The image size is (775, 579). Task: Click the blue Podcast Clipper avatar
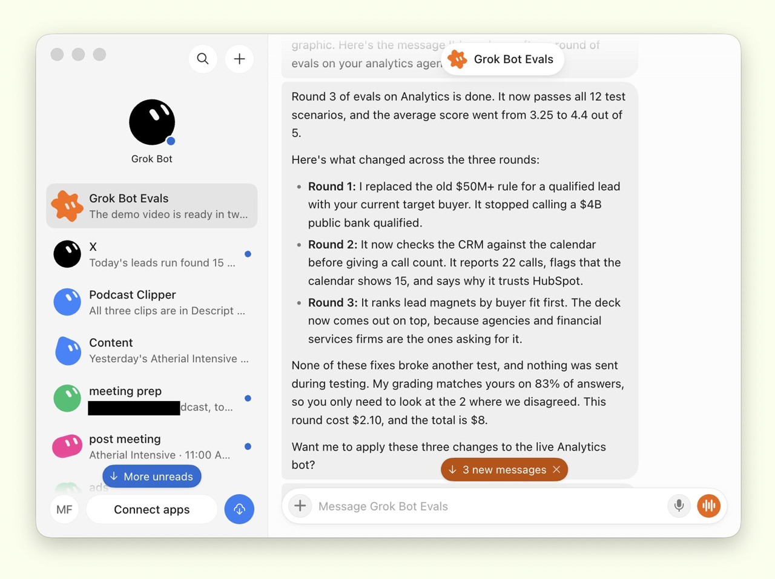pyautogui.click(x=67, y=302)
